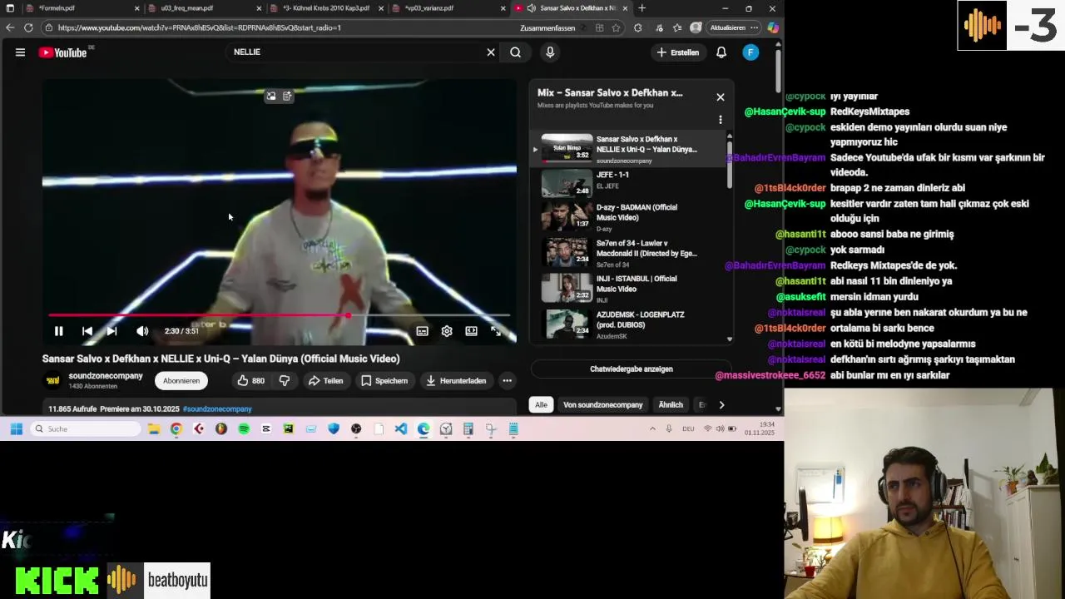Click the NELLIE search field
1065x599 pixels.
pos(356,52)
